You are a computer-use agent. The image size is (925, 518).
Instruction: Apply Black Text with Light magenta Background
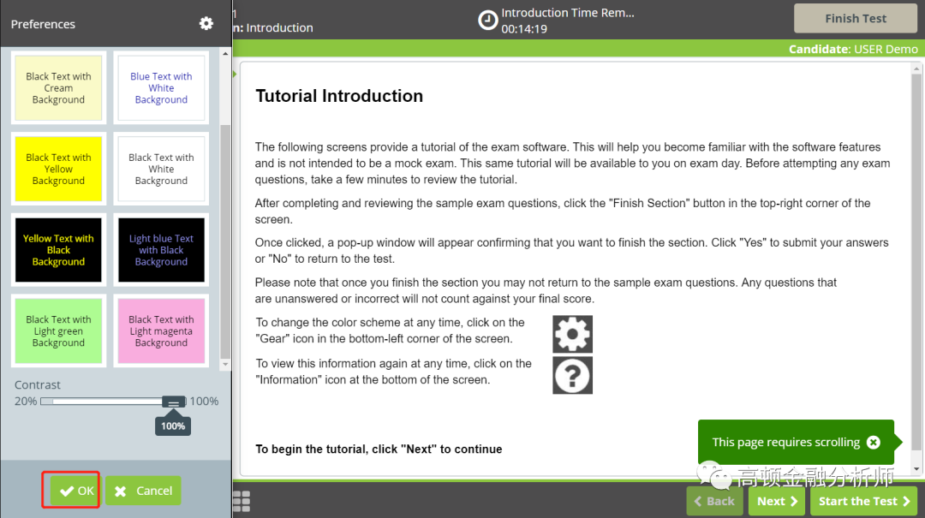pos(161,331)
